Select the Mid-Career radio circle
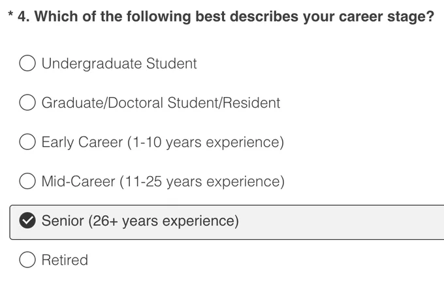The height and width of the screenshot is (285, 444). click(27, 181)
